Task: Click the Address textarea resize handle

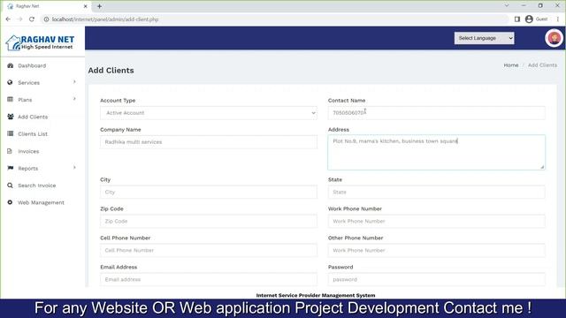Action: pyautogui.click(x=542, y=167)
